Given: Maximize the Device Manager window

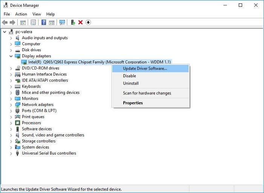Looking at the screenshot, I should tap(241, 5).
